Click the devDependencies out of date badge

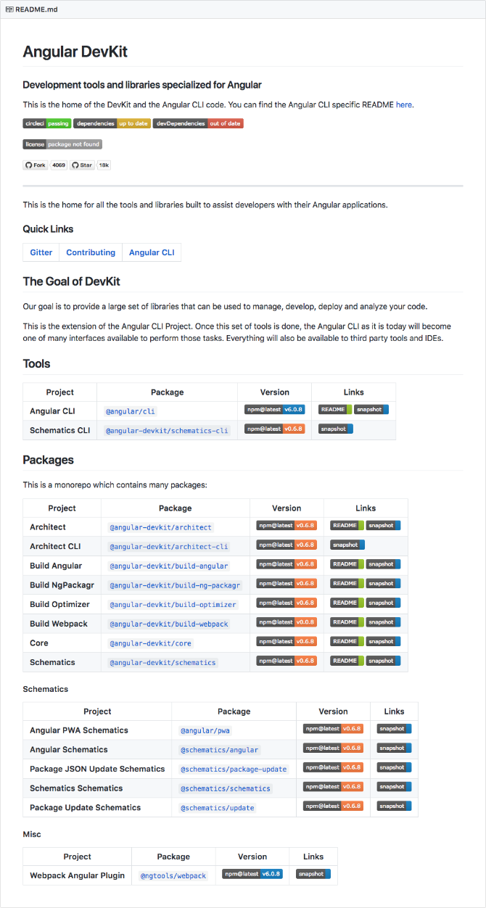(198, 123)
